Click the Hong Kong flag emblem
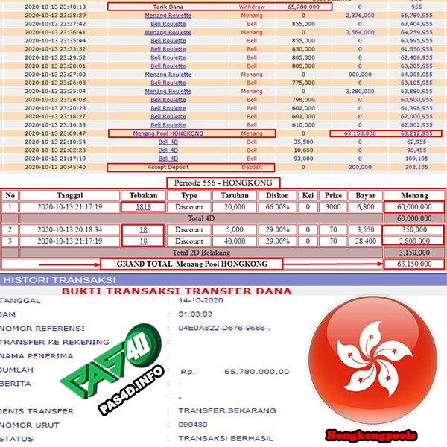The height and width of the screenshot is (447, 447). [x=372, y=360]
